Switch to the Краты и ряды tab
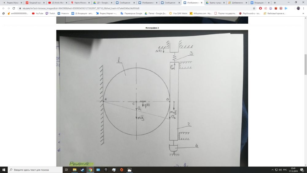307x173 pixels. point(216,3)
